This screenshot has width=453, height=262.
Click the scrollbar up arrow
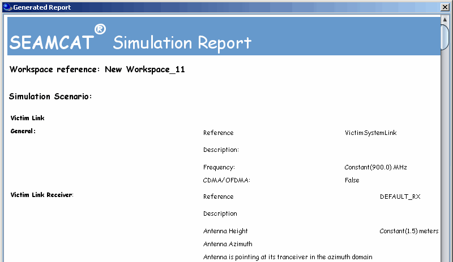pos(445,20)
